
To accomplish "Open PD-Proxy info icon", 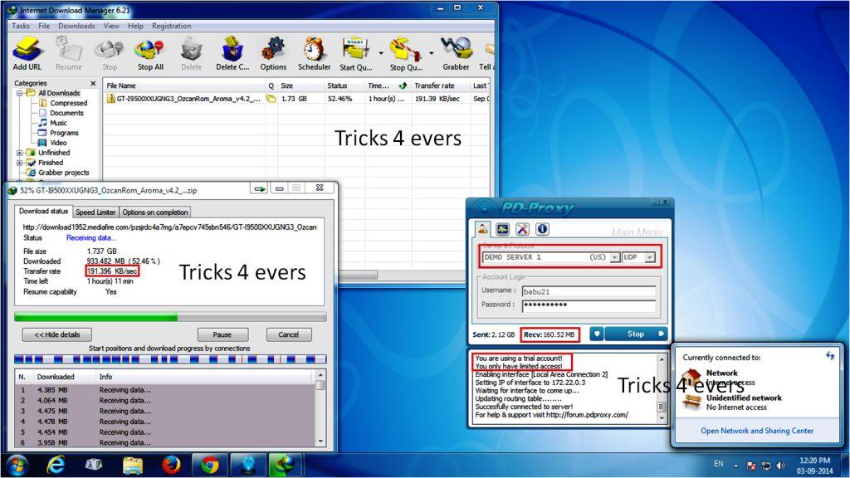I will click(543, 229).
